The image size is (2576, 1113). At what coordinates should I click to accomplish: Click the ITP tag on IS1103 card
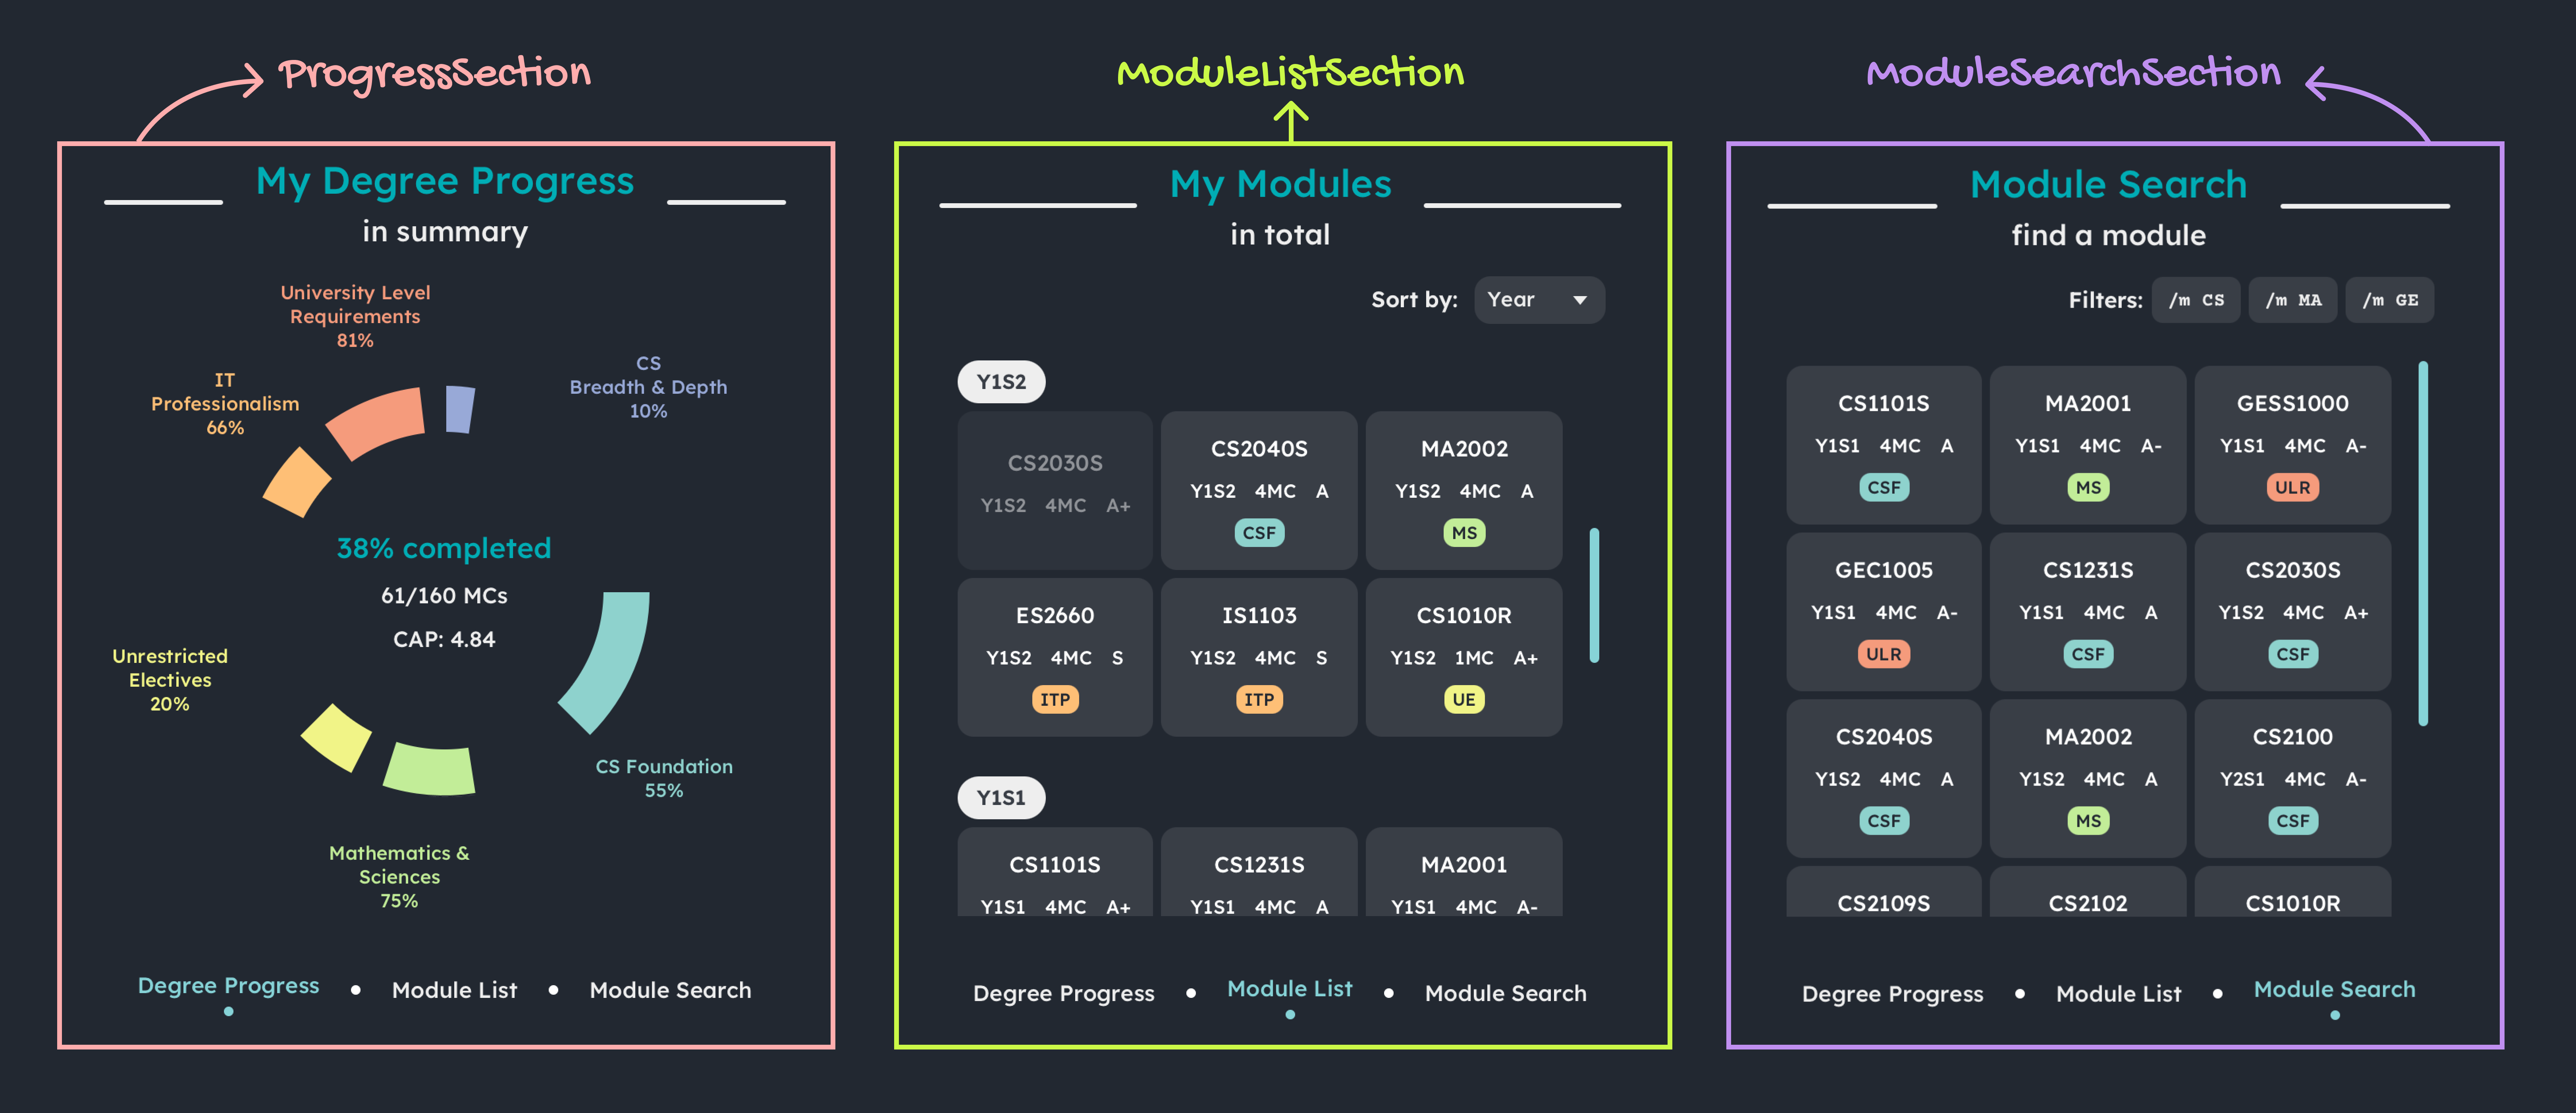[1259, 700]
